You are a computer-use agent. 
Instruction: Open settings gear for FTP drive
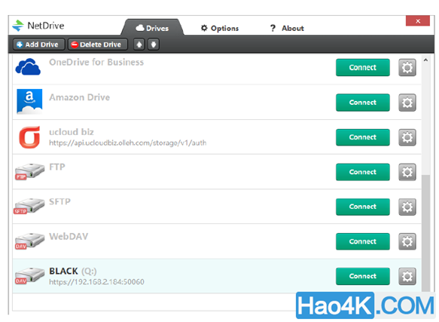[407, 172]
